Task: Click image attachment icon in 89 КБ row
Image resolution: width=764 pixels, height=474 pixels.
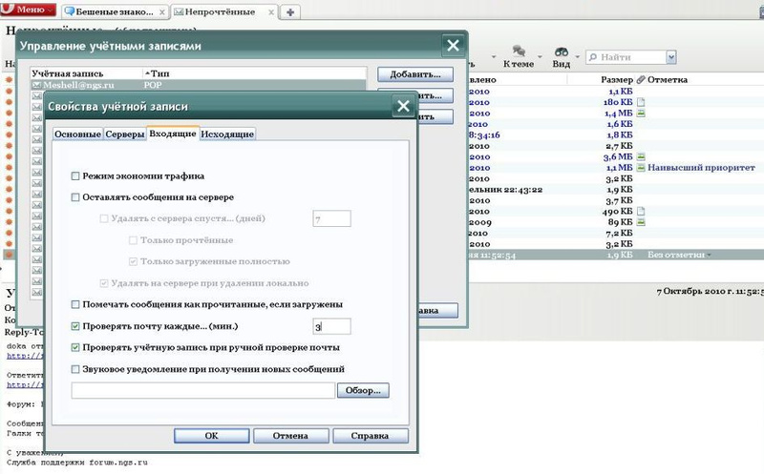Action: [641, 222]
